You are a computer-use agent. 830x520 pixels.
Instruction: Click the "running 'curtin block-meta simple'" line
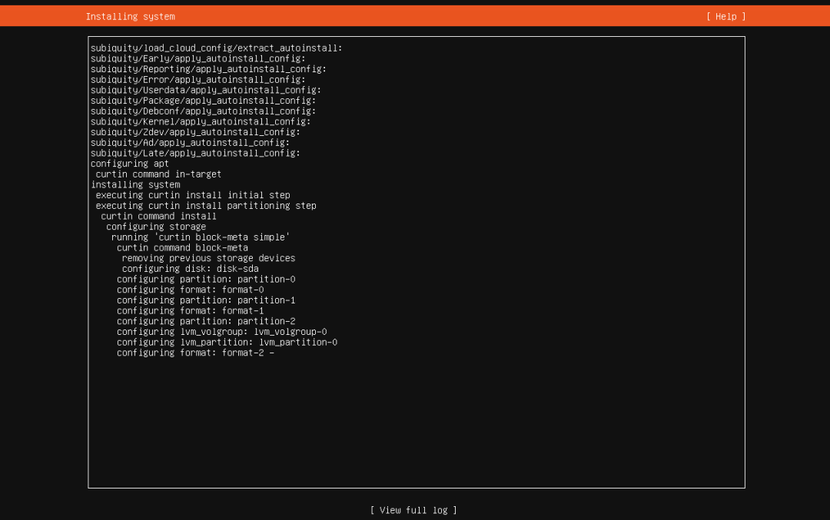pos(201,237)
